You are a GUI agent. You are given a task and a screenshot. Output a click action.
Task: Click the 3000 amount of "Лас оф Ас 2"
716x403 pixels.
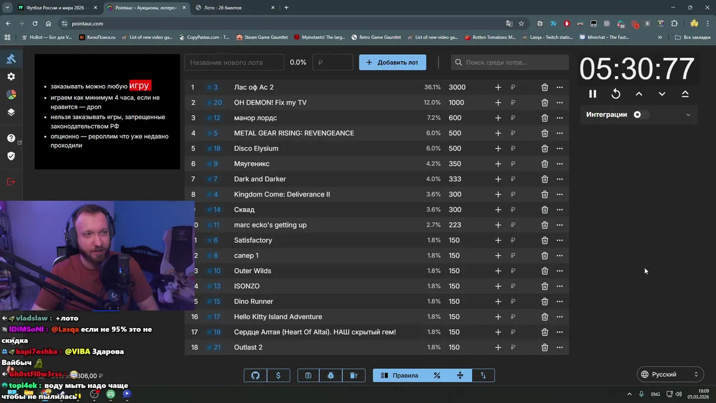click(x=457, y=87)
